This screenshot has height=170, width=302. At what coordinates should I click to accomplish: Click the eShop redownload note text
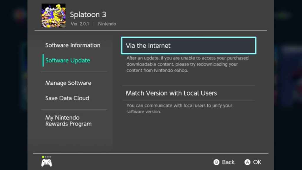point(187,64)
